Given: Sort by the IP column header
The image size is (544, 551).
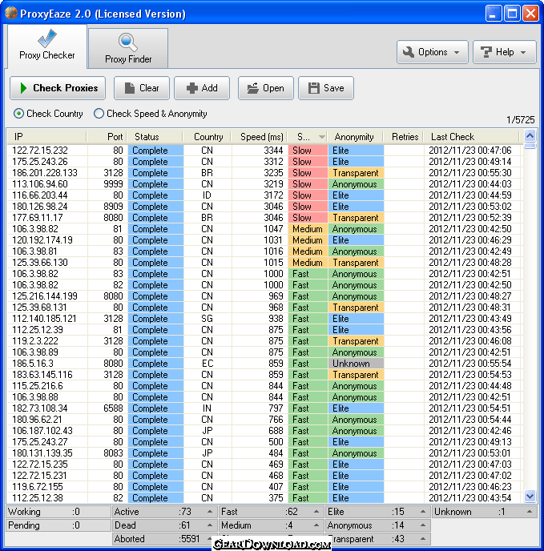Looking at the screenshot, I should coord(46,137).
